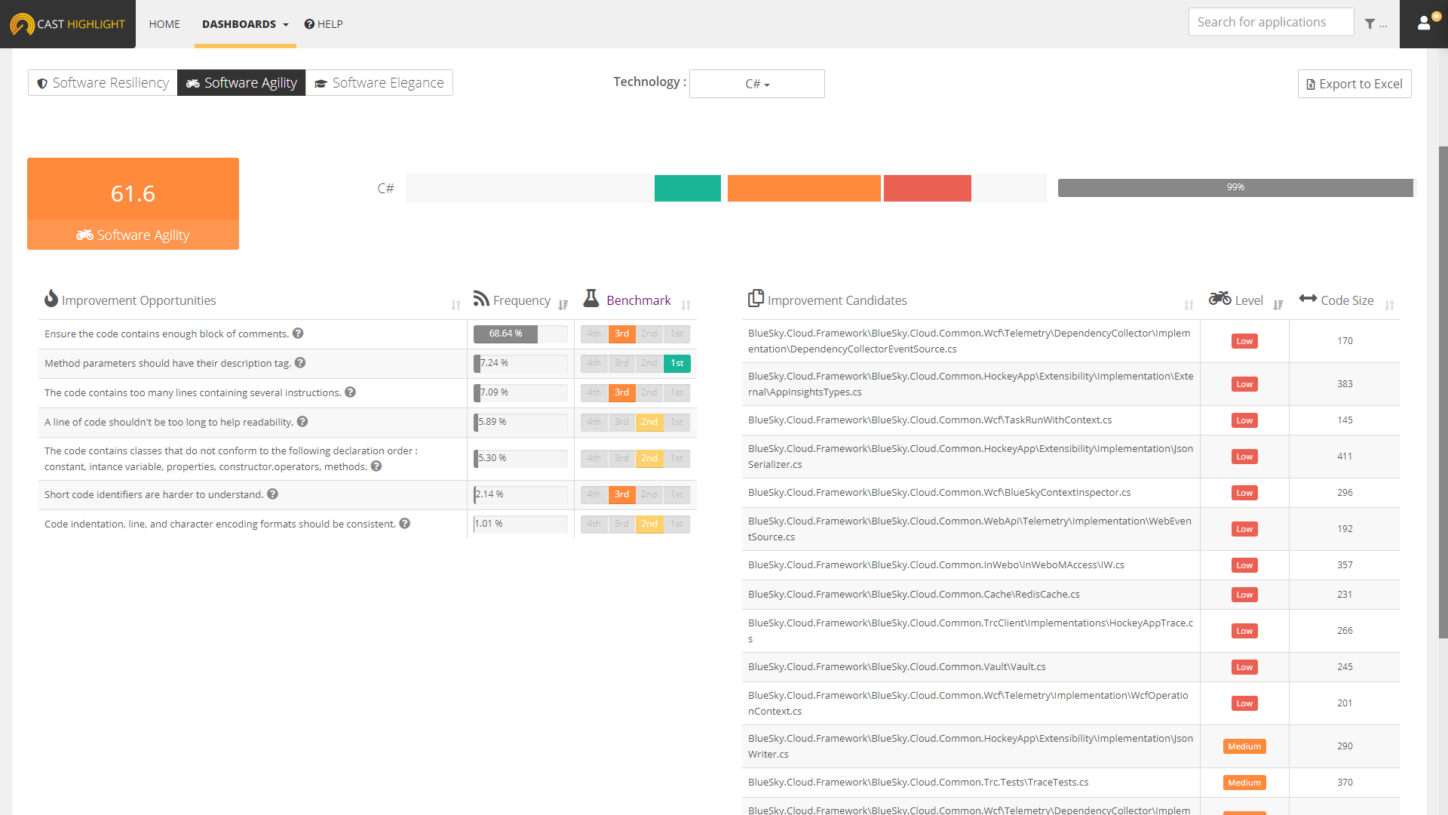Image resolution: width=1448 pixels, height=815 pixels.
Task: Open the filter funnel icon
Action: point(1370,24)
